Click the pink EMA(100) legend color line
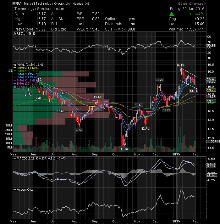This screenshot has height=224, width=220. coord(15,84)
